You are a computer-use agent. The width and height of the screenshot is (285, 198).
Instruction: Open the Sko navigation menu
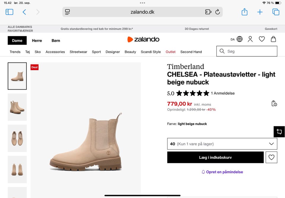click(38, 52)
